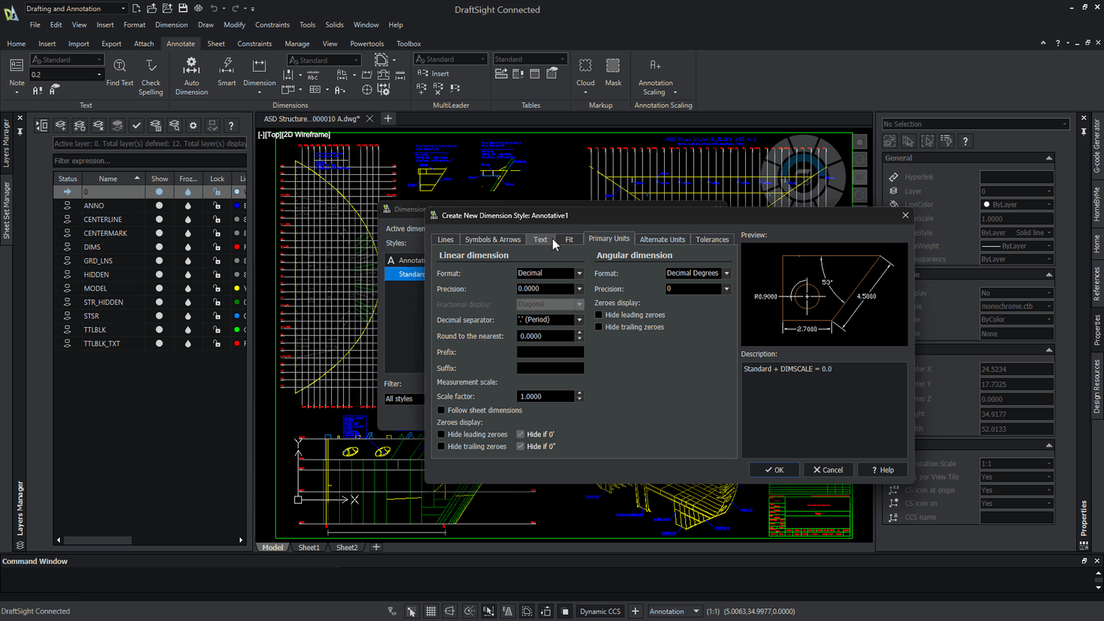Toggle the Show dot for the ANNO layer
The width and height of the screenshot is (1104, 621).
(159, 205)
